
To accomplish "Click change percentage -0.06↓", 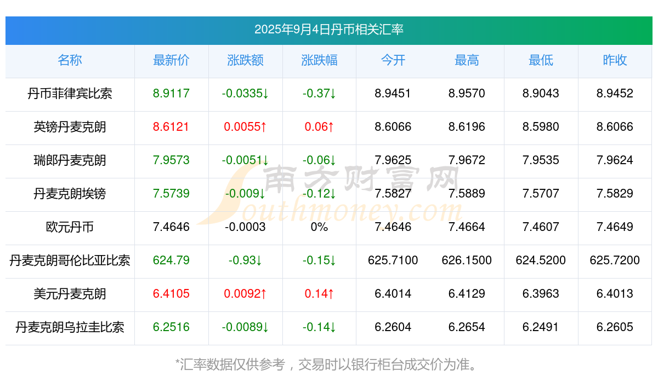I will pyautogui.click(x=320, y=160).
